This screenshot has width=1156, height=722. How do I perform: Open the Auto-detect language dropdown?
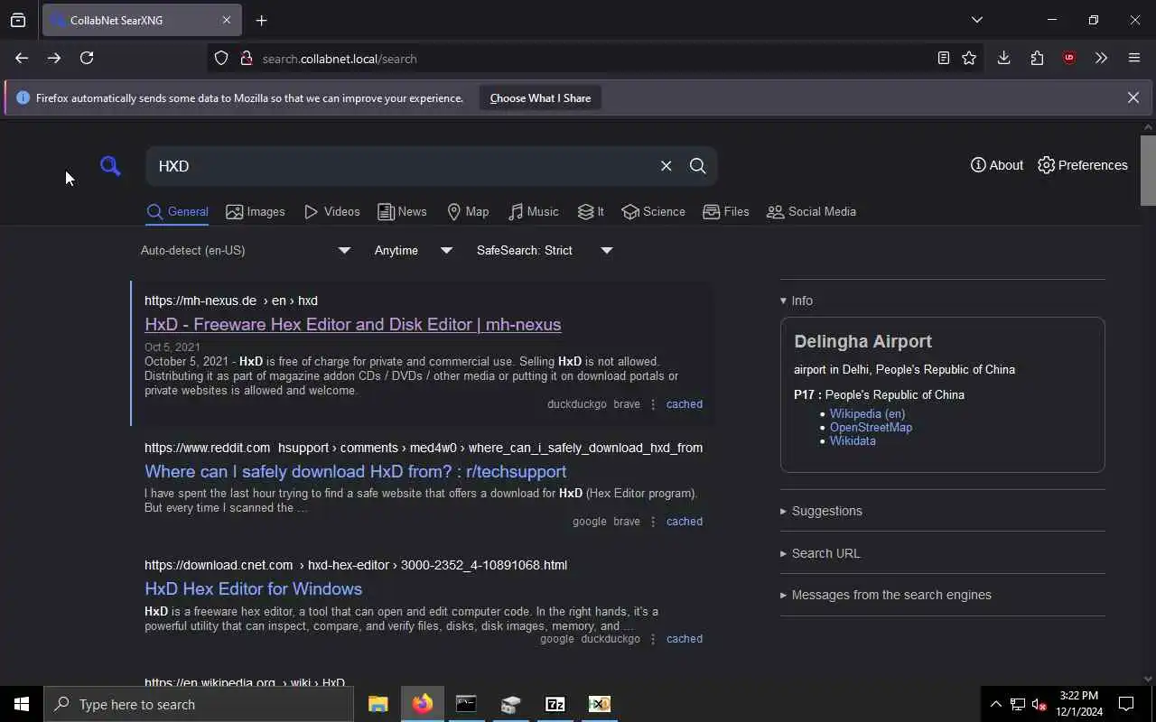pos(245,250)
